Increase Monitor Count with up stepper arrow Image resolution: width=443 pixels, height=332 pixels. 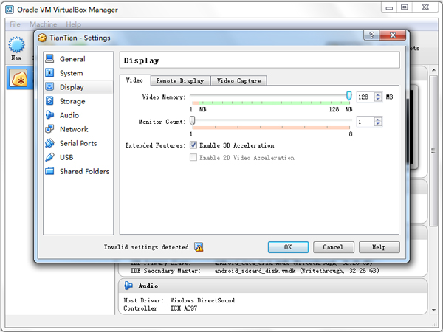tap(378, 120)
